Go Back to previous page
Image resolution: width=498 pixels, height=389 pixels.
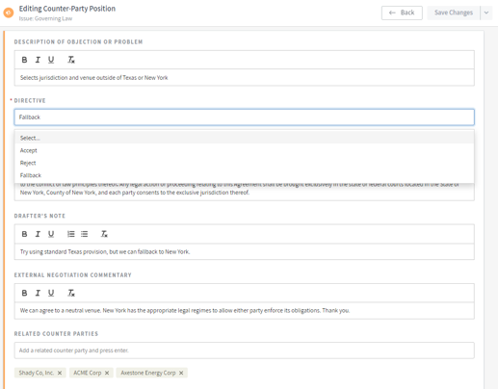(x=402, y=13)
